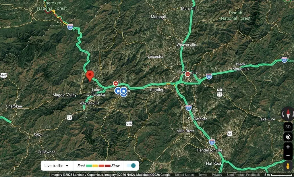Image resolution: width=294 pixels, height=177 pixels.
Task: Zoom in with the plus button
Action: point(288,147)
